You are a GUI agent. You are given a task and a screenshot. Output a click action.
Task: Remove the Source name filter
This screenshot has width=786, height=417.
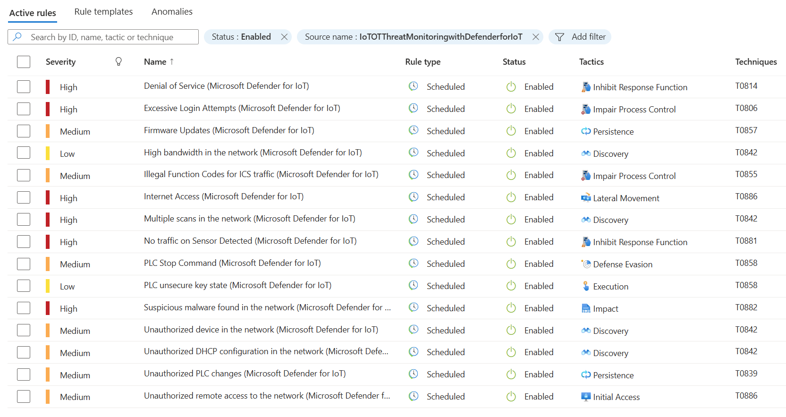[x=535, y=37]
